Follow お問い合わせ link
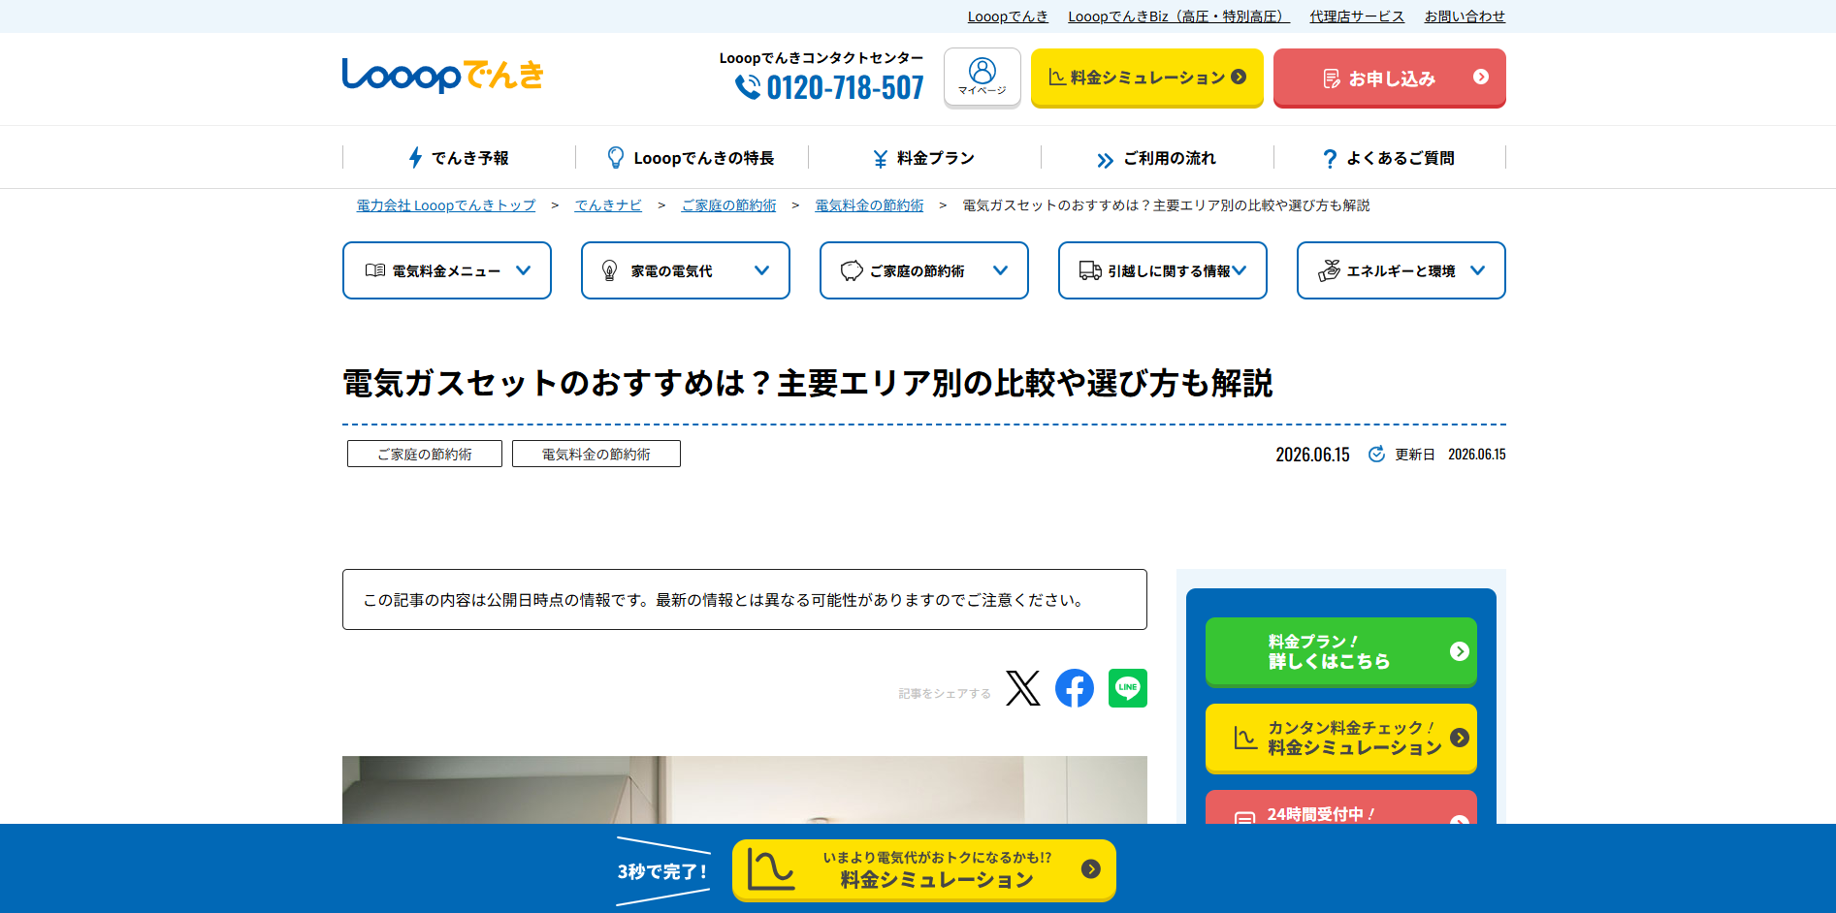 pyautogui.click(x=1465, y=16)
